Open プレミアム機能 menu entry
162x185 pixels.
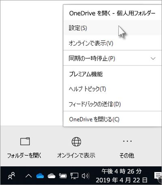pos(113,74)
